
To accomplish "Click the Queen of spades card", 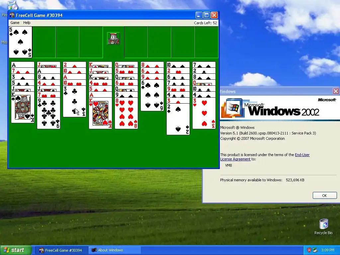I will [x=126, y=77].
